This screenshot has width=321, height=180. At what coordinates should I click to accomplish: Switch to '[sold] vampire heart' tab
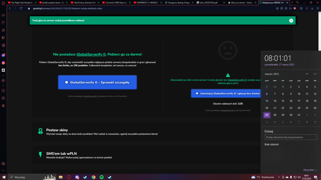click(x=53, y=3)
